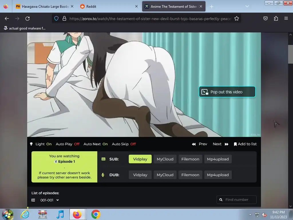Bookmark this page with the star icon
The width and height of the screenshot is (293, 220).
click(x=237, y=19)
